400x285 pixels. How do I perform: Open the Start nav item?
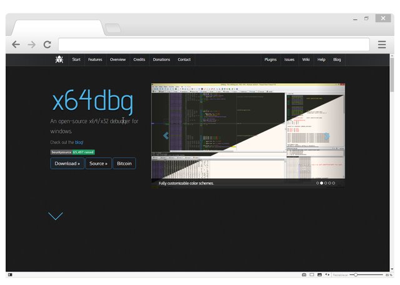[76, 59]
